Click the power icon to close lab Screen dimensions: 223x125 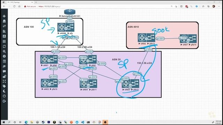4,96
